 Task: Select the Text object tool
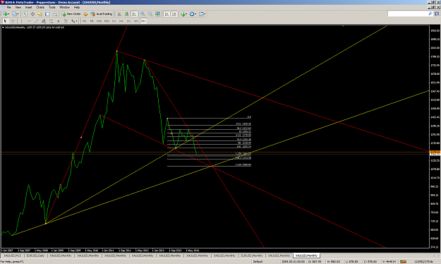click(x=59, y=21)
